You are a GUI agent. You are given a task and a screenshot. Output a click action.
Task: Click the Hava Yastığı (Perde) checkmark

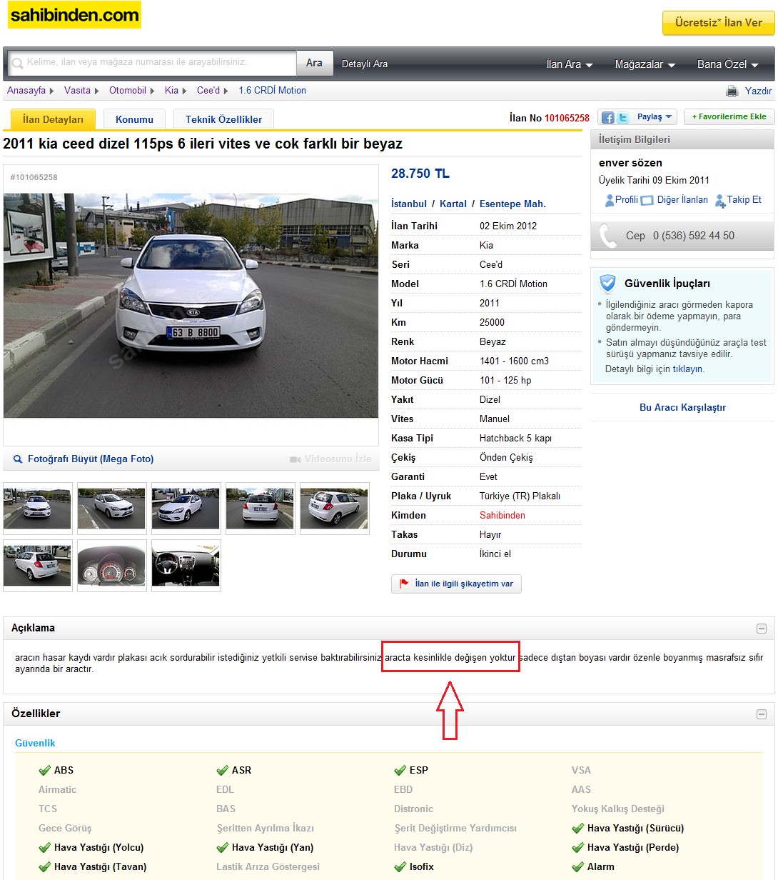coord(578,848)
